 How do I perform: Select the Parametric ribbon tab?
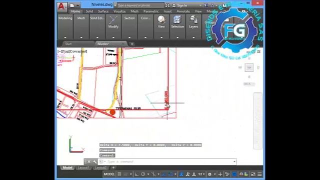[x=151, y=11]
